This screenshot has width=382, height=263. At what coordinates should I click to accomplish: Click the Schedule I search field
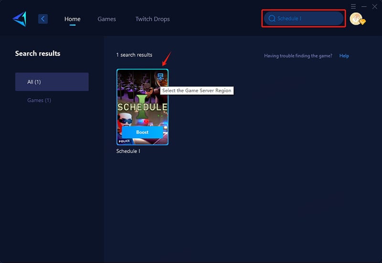pyautogui.click(x=304, y=19)
